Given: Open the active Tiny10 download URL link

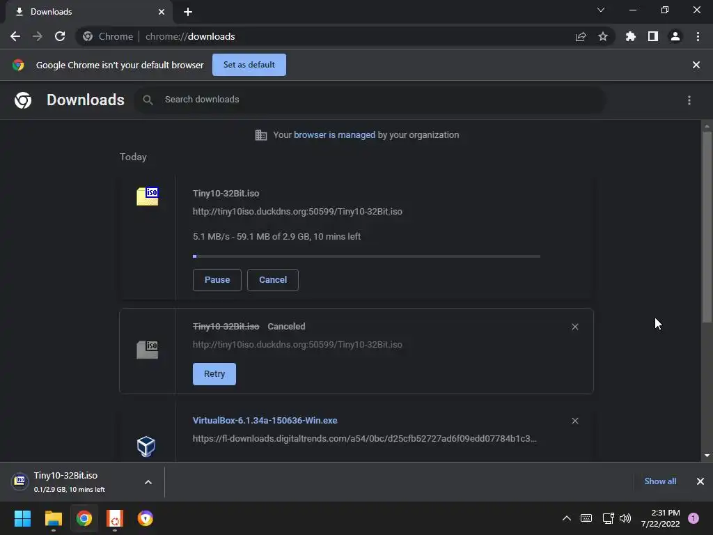Looking at the screenshot, I should click(297, 212).
